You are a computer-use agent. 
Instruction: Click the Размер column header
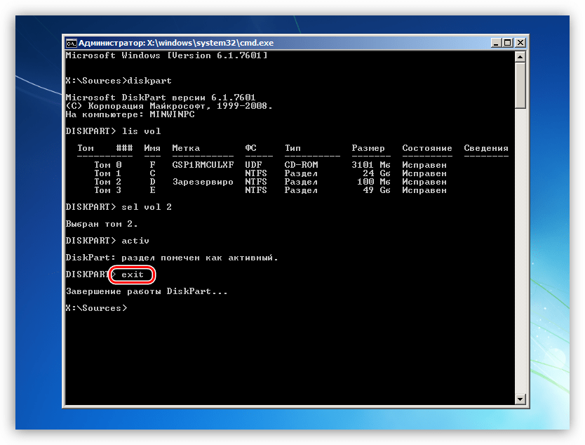368,148
